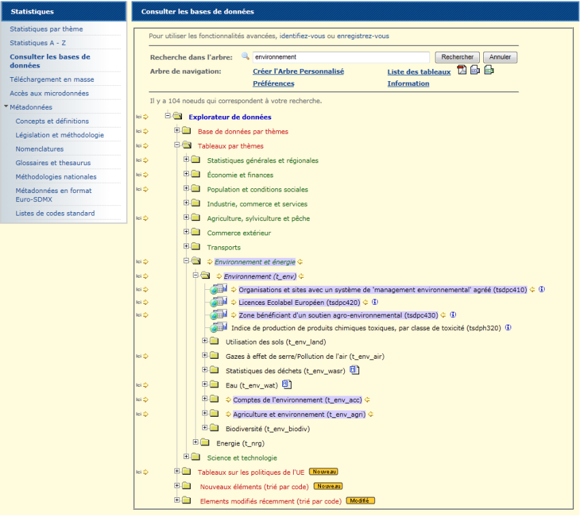This screenshot has height=517, width=580.
Task: Click the Annuler button
Action: (500, 57)
